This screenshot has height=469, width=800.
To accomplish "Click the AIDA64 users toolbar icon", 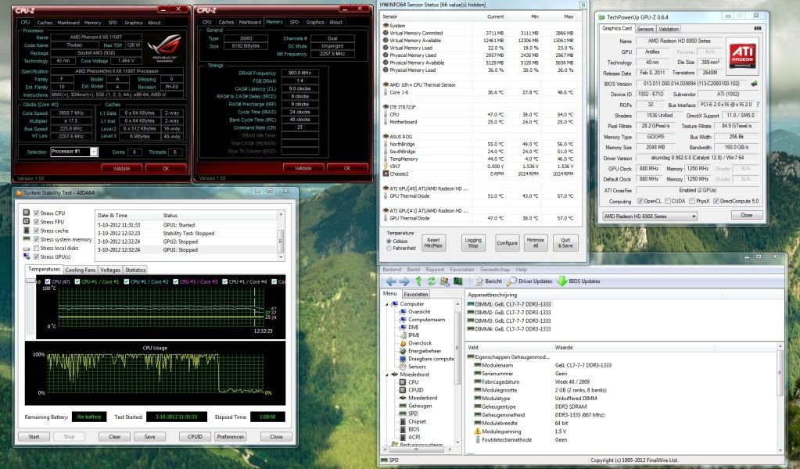I will tap(444, 281).
